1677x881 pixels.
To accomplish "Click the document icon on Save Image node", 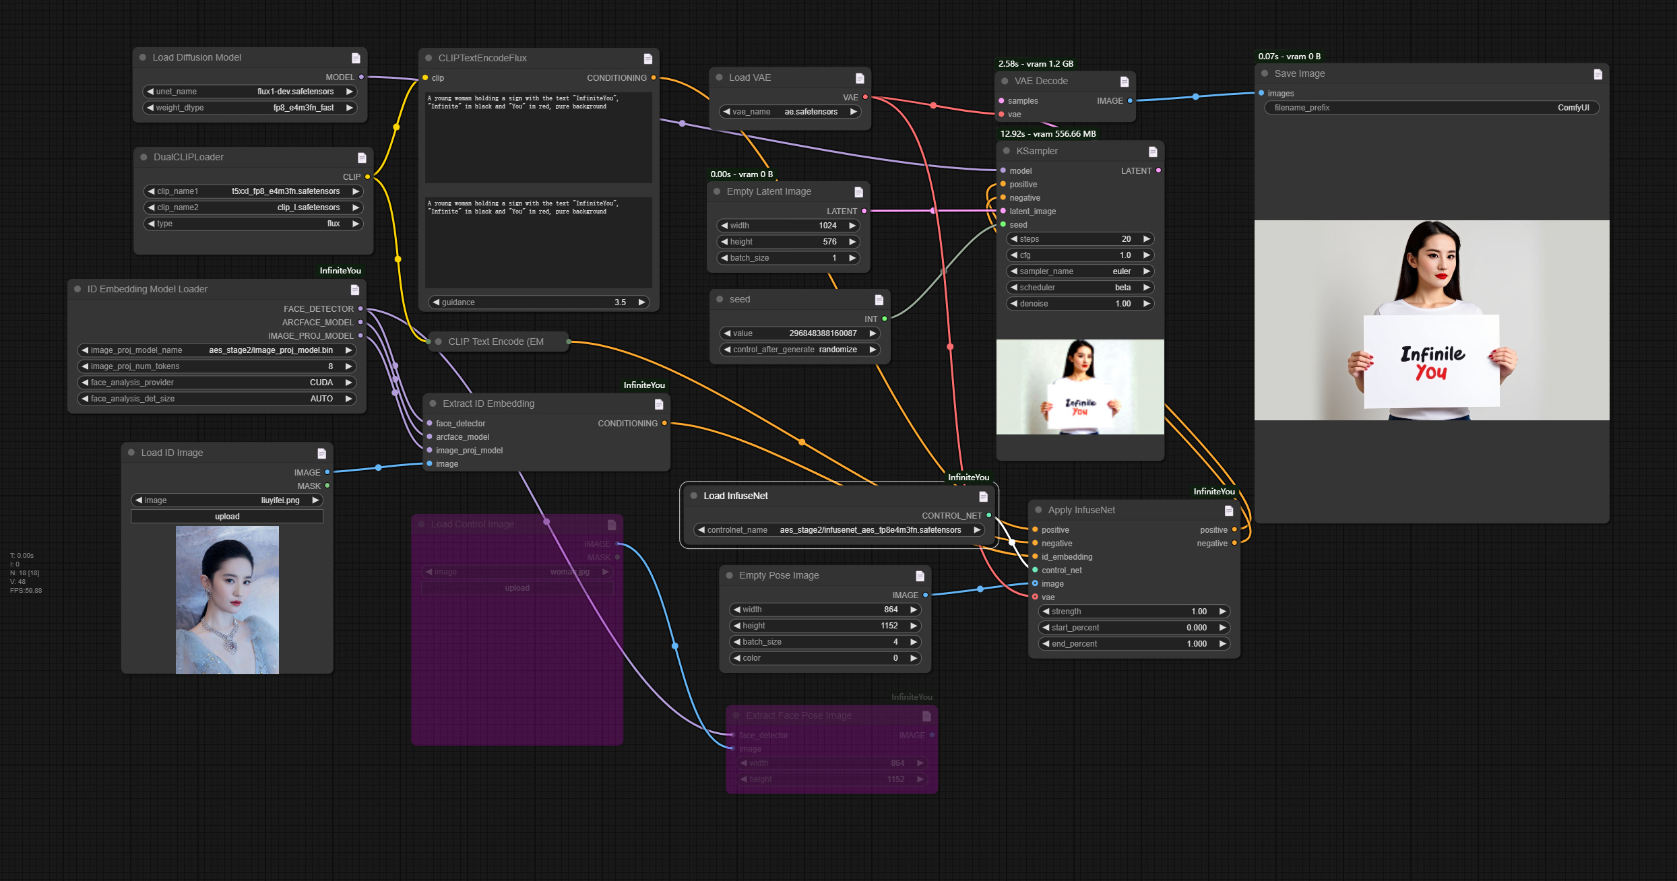I will tap(1597, 74).
